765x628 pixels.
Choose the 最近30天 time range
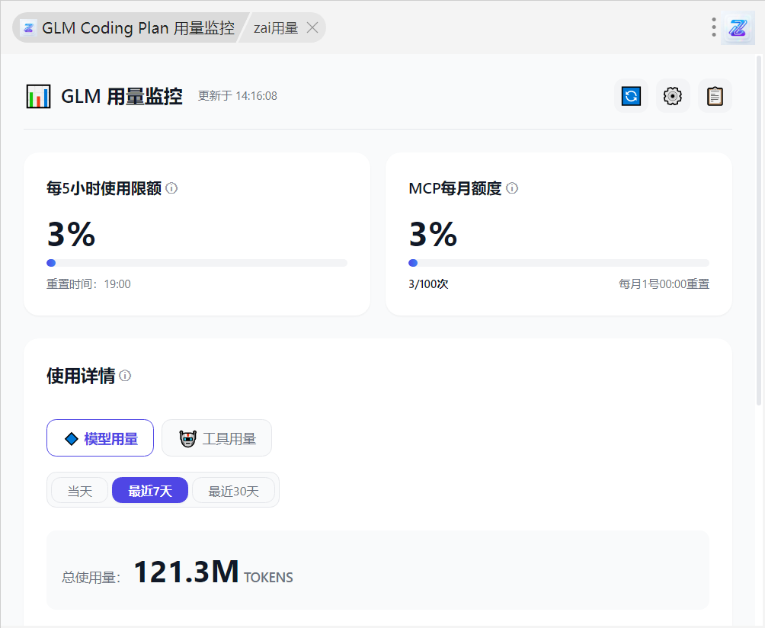(233, 491)
